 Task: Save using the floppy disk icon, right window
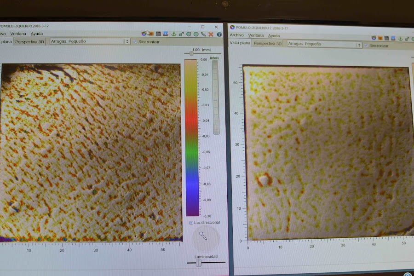tap(386, 38)
